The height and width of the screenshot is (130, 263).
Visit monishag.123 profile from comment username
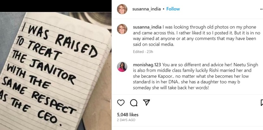pyautogui.click(x=147, y=64)
